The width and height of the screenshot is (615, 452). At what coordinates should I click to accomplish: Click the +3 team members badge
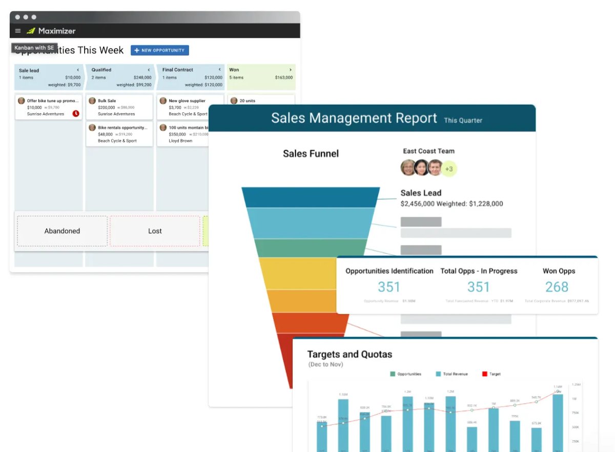[449, 168]
